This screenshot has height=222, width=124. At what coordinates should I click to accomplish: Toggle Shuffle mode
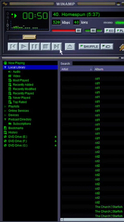pyautogui.click(x=89, y=47)
